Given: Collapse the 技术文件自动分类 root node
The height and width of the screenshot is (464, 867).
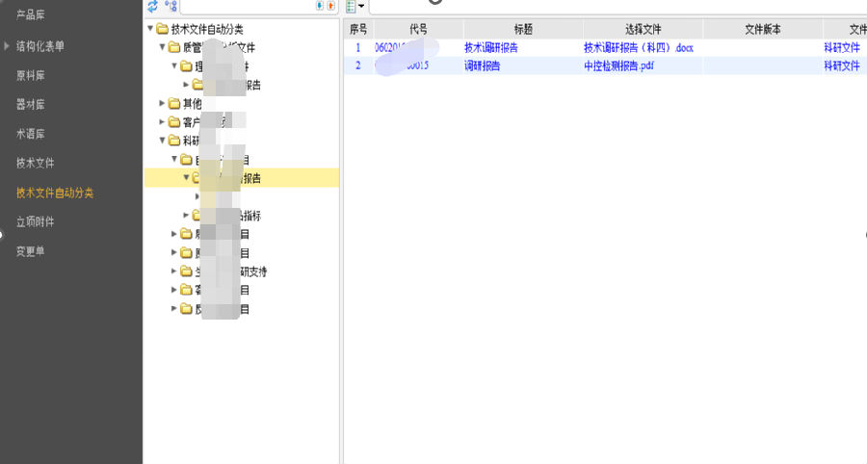Looking at the screenshot, I should [x=150, y=28].
